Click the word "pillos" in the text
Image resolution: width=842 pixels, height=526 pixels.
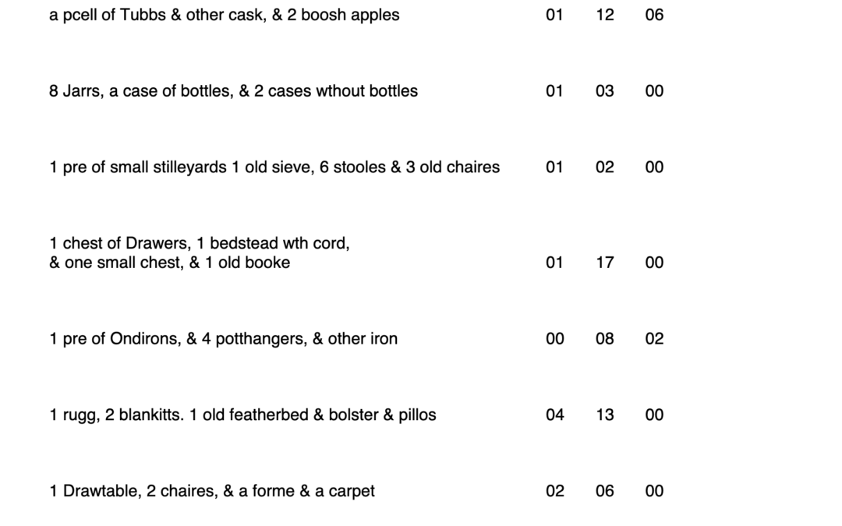pos(417,415)
